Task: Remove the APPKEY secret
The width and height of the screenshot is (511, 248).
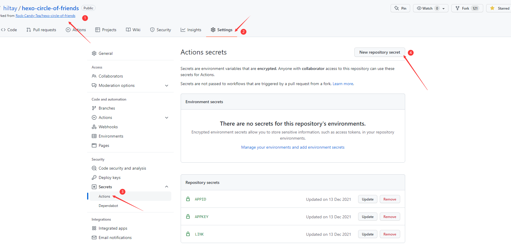Action: tap(390, 217)
